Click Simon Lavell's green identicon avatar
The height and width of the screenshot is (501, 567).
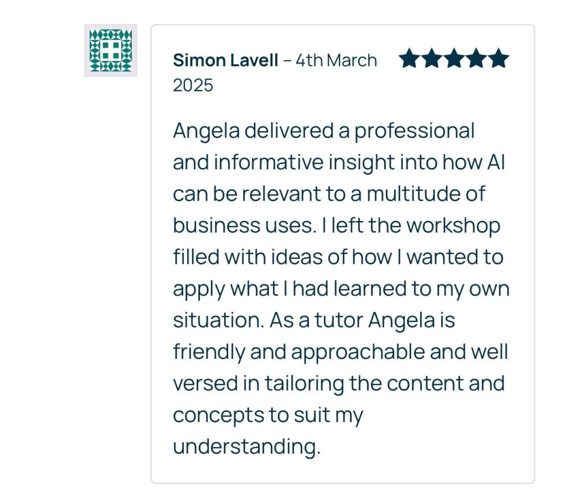pos(110,50)
